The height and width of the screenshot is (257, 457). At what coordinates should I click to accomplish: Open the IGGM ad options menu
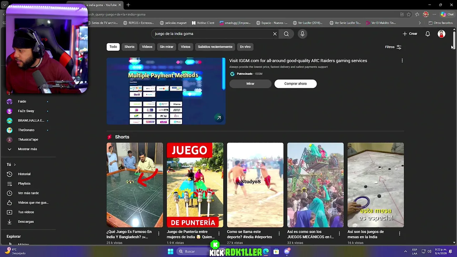pos(402,61)
